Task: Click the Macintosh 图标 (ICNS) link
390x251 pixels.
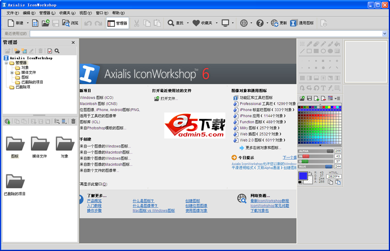Action: coord(98,103)
